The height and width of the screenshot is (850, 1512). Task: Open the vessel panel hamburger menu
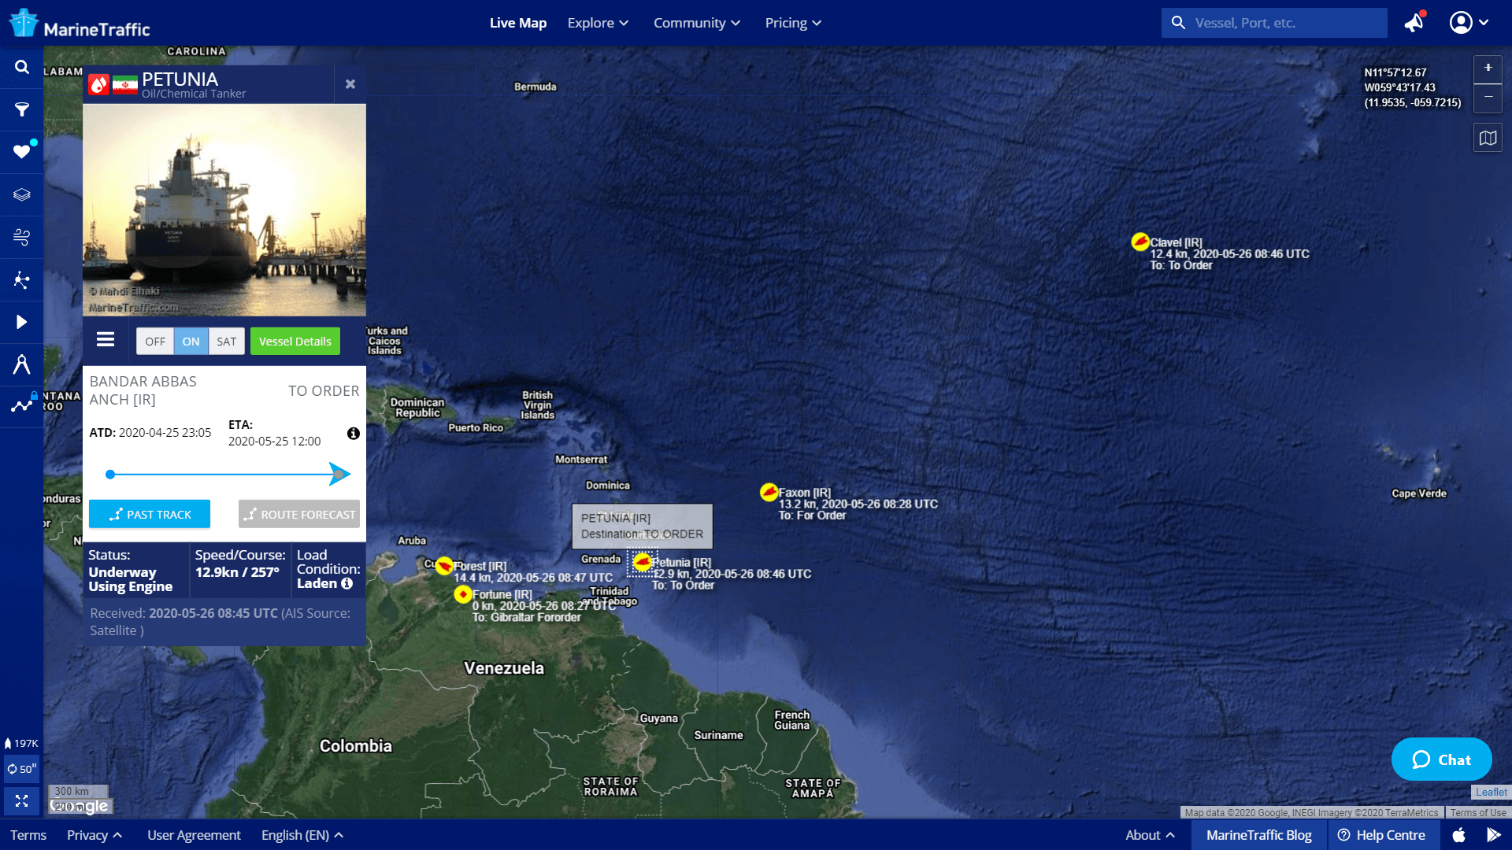(x=106, y=340)
